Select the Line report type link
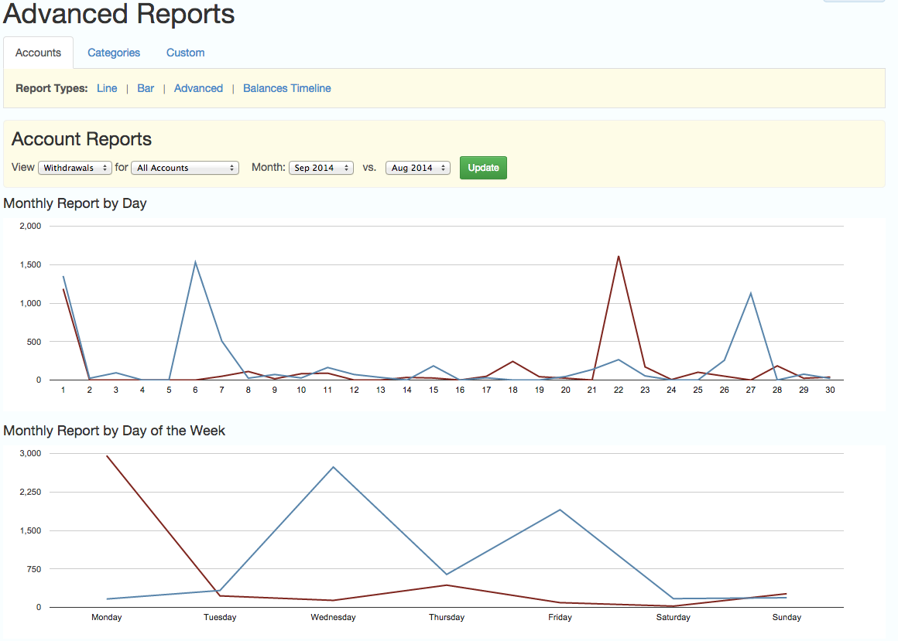Image resolution: width=898 pixels, height=641 pixels. [107, 88]
